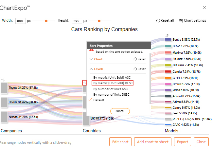Click the Sentra color swatch

pos(168,39)
